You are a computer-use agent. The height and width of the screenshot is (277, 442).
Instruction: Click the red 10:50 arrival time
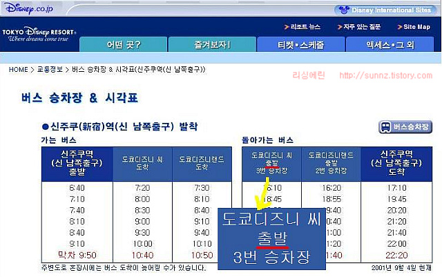tap(202, 256)
